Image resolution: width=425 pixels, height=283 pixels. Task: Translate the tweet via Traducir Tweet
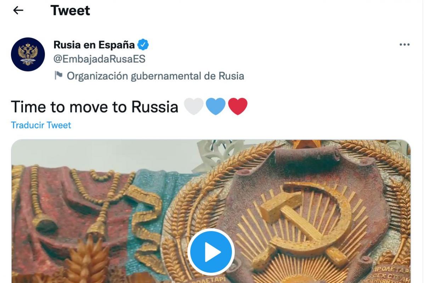click(41, 125)
